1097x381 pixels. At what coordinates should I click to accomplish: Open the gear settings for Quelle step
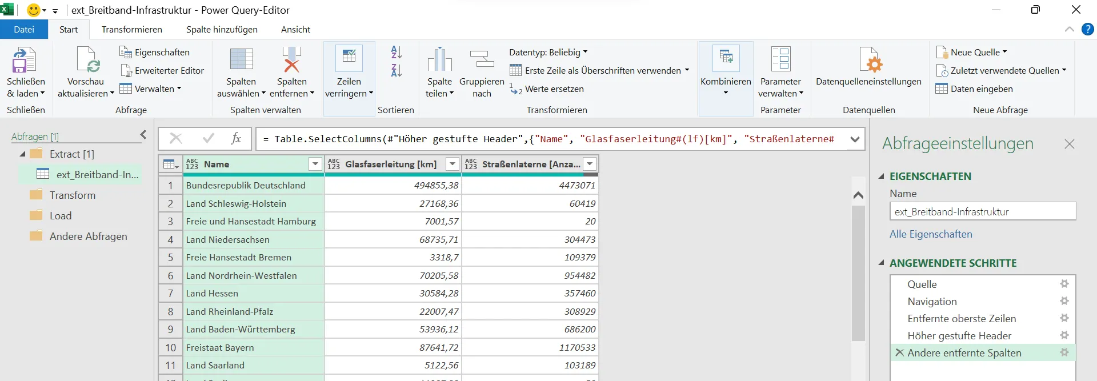pos(1064,284)
